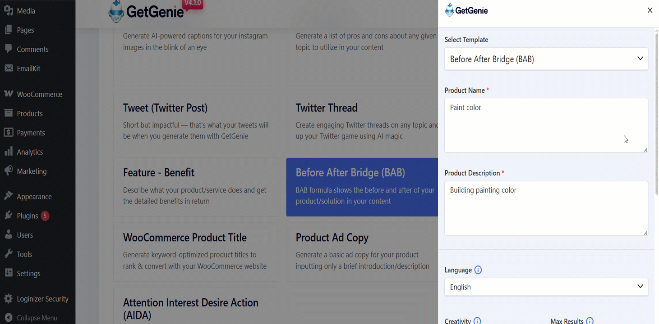Viewport: 659px width, 324px height.
Task: Close the GetGenie side panel
Action: tap(650, 10)
